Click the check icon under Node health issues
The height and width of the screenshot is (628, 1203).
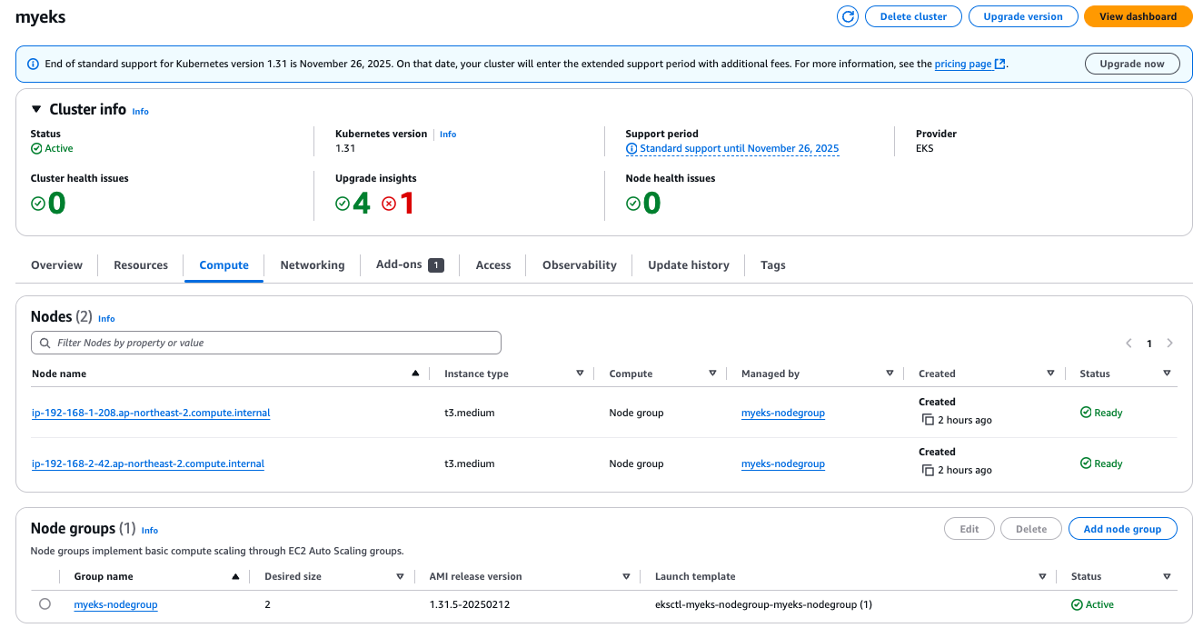tap(633, 204)
